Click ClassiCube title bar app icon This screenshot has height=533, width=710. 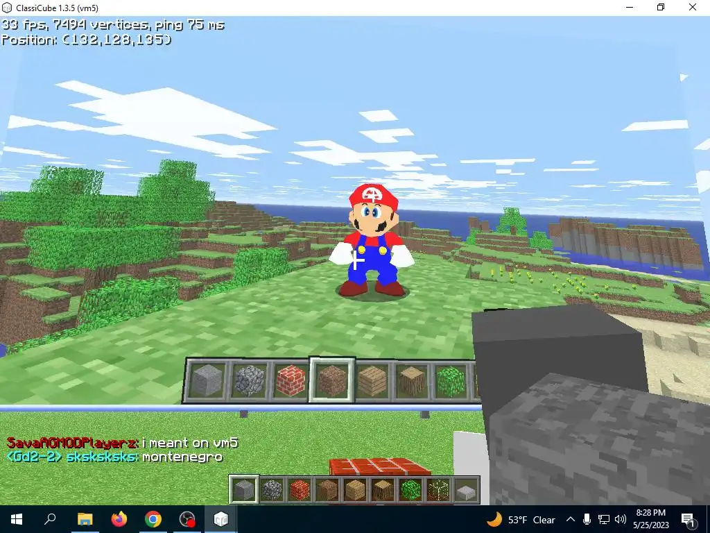tap(7, 8)
